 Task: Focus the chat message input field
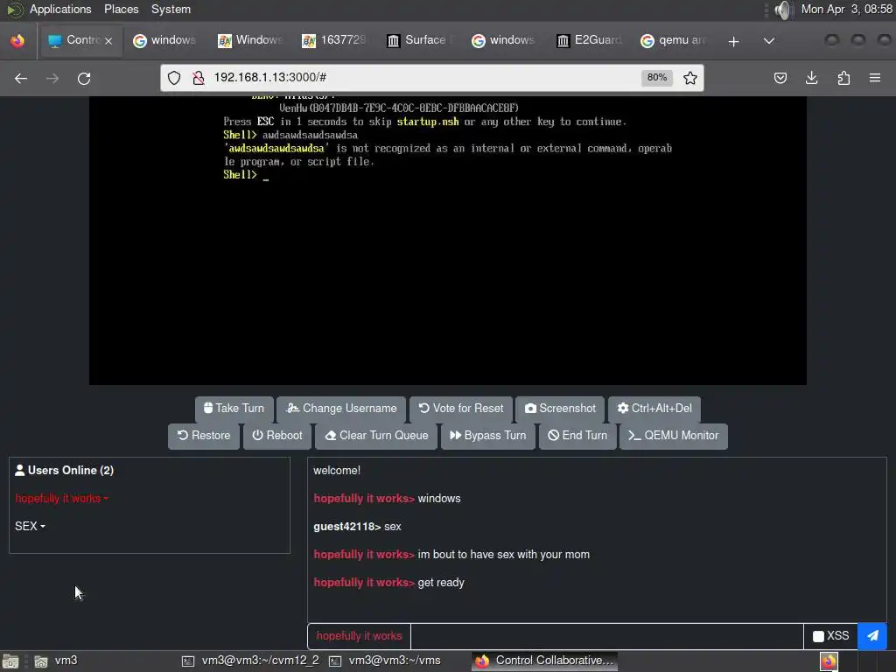coord(607,636)
